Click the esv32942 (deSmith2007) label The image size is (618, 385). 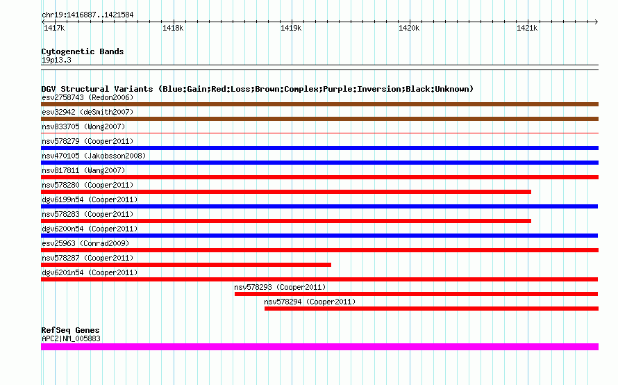point(87,112)
